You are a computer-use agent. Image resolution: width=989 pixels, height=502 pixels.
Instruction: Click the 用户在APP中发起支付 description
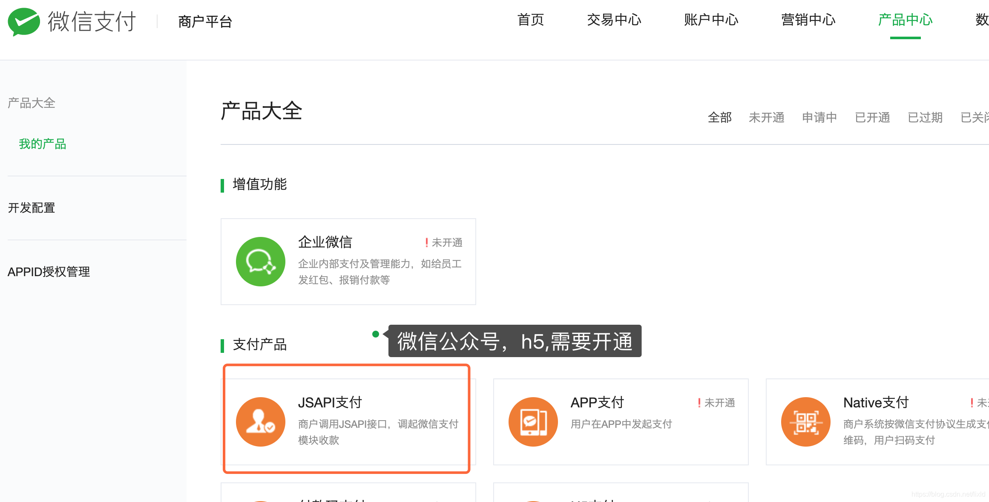[621, 424]
